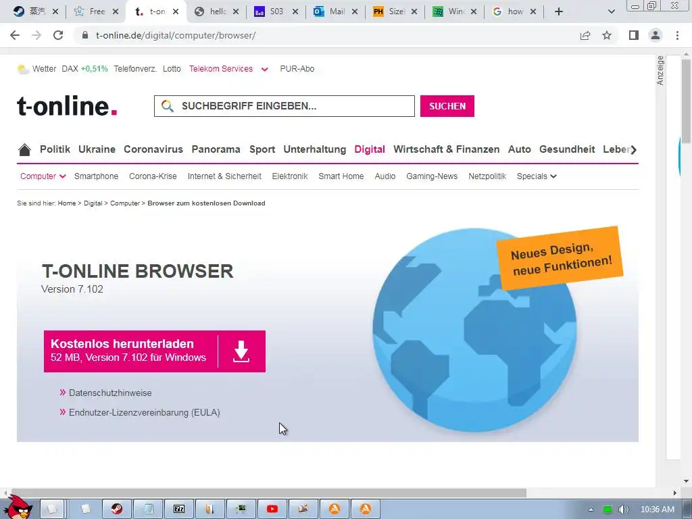Open the Chrome profile menu
Screen dimensions: 692x519
(656, 35)
